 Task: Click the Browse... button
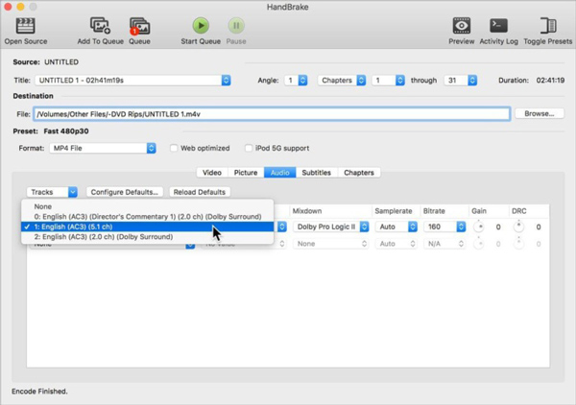540,114
